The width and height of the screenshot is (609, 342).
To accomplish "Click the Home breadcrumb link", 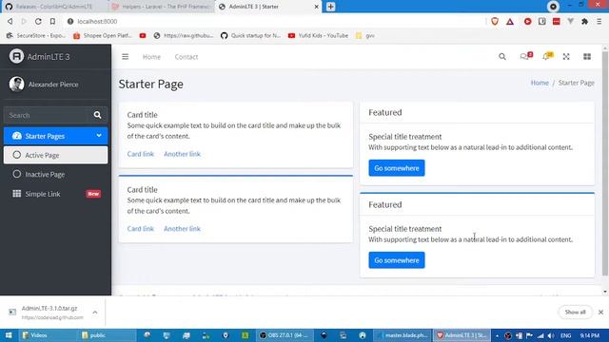I will (x=540, y=83).
